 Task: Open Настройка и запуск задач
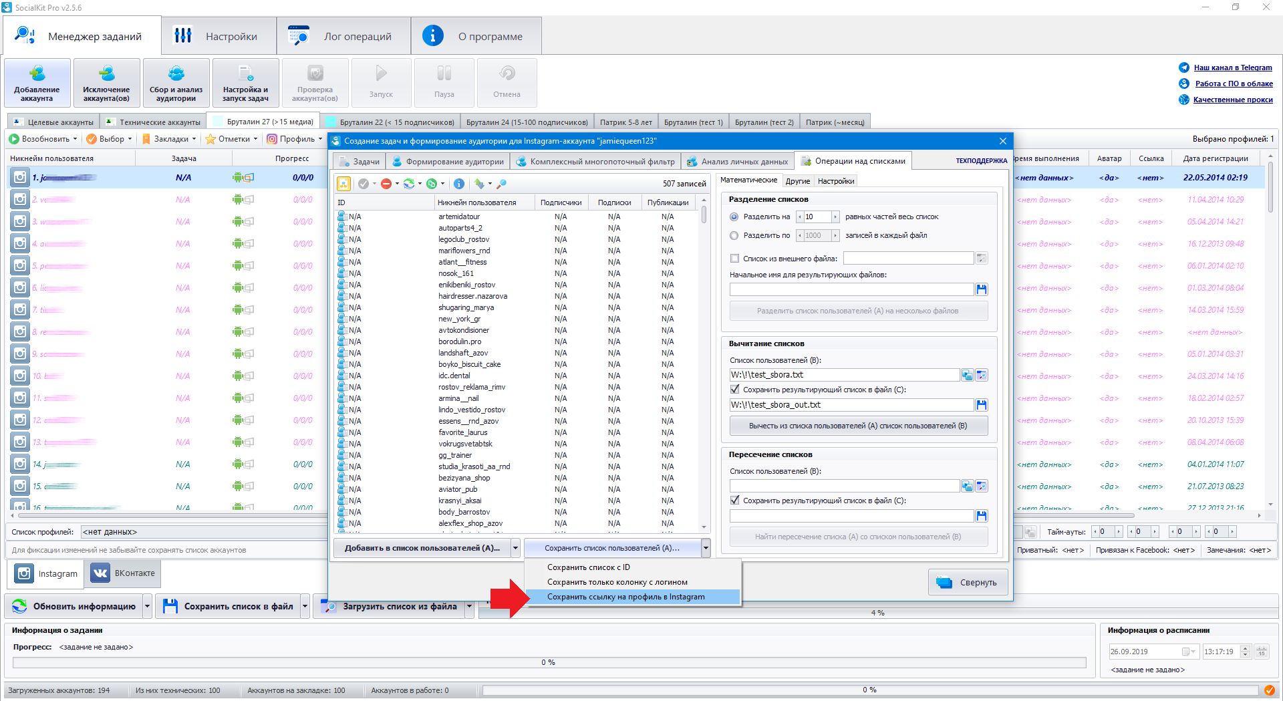(x=246, y=83)
